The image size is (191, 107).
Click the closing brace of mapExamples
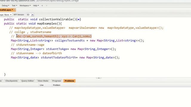tap(5, 74)
